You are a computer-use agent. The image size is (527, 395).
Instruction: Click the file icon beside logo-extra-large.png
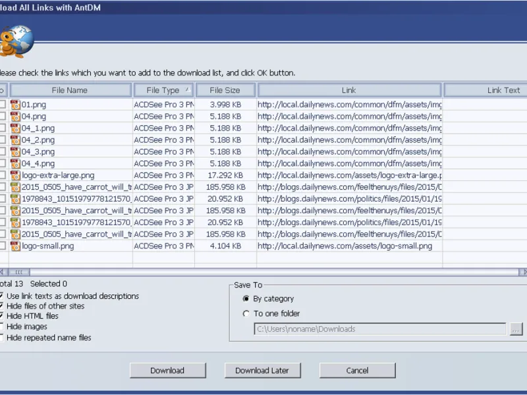tap(15, 175)
